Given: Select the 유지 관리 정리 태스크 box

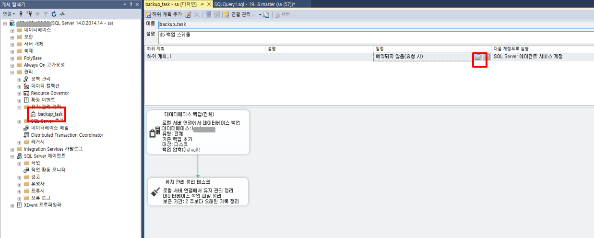Looking at the screenshot, I should (x=198, y=192).
